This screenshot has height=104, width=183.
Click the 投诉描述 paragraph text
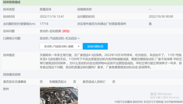click(x=111, y=61)
